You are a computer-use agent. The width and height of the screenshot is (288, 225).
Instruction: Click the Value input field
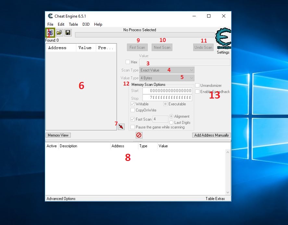tap(185, 62)
